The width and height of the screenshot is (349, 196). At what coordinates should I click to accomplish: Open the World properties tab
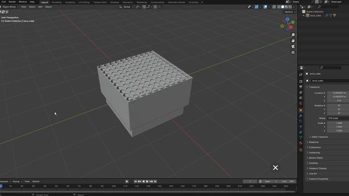[300, 103]
